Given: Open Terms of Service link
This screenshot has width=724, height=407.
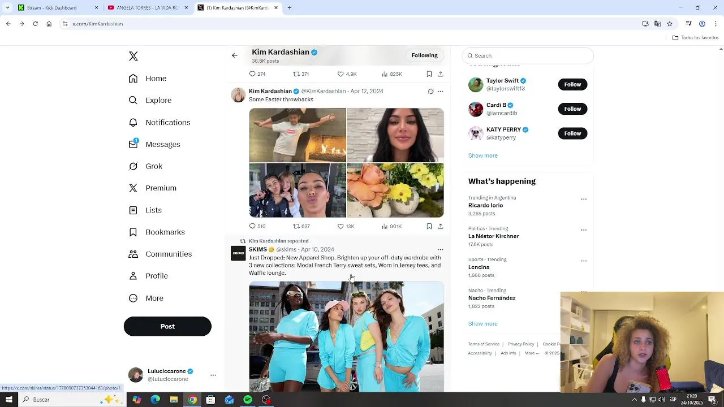Looking at the screenshot, I should coord(484,344).
